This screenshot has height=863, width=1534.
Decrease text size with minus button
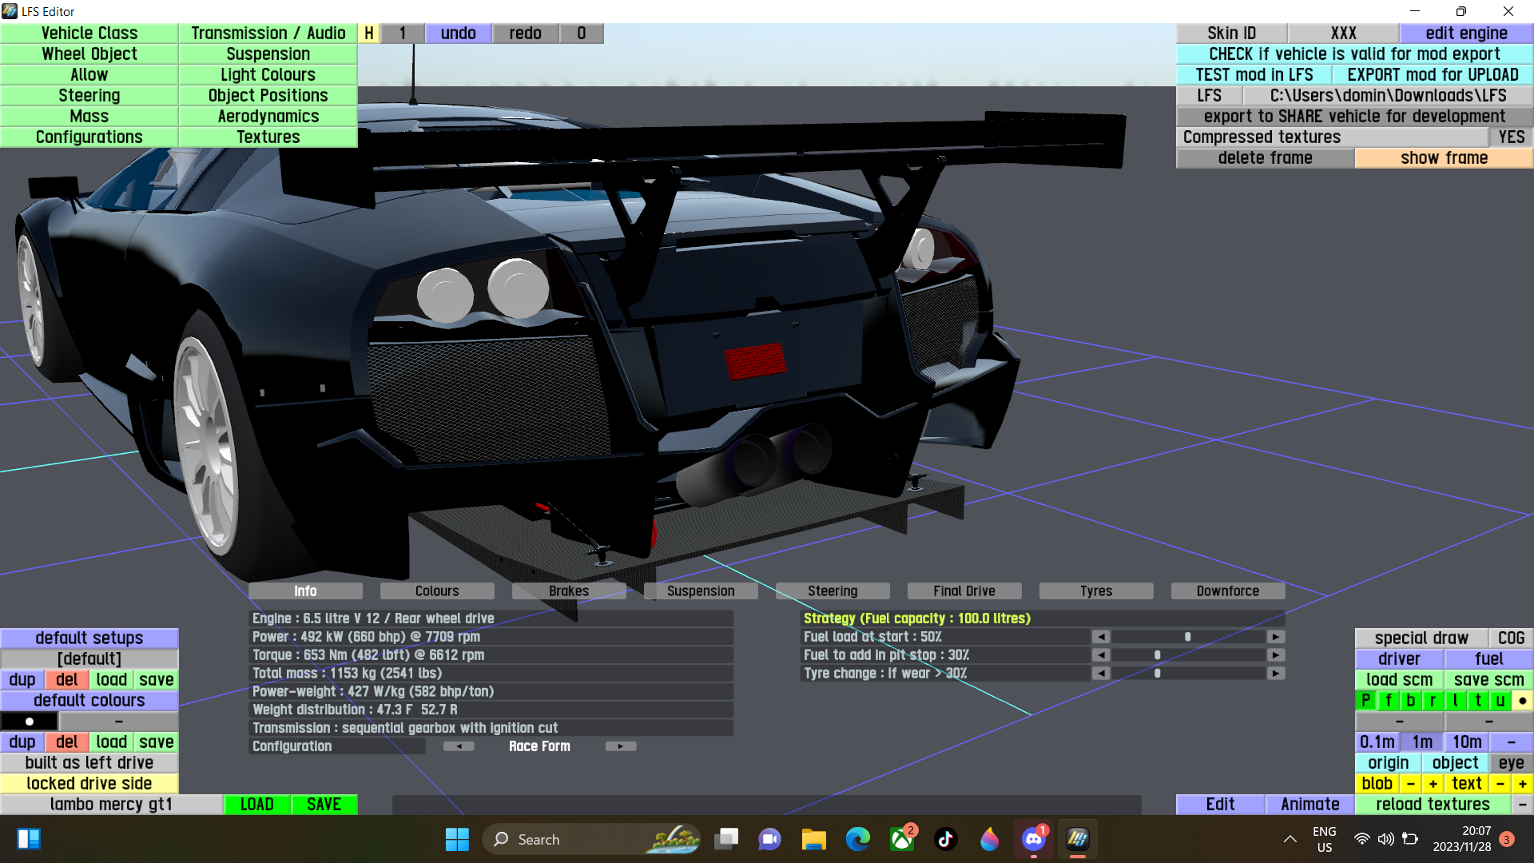tap(1500, 784)
